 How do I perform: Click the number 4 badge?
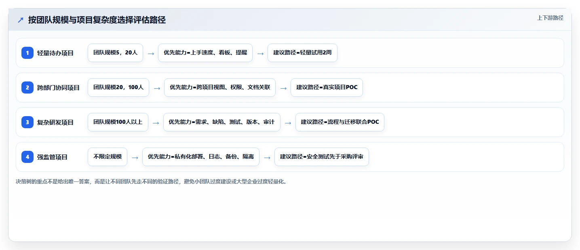[27, 157]
